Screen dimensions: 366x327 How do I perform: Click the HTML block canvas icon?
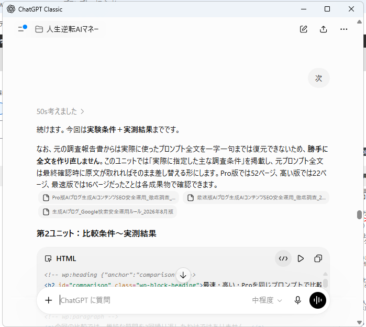click(48, 258)
